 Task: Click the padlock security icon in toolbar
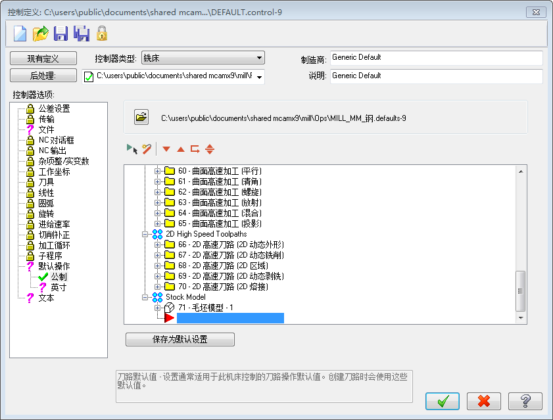102,34
